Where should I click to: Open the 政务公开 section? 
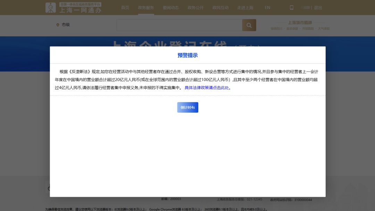click(x=195, y=7)
